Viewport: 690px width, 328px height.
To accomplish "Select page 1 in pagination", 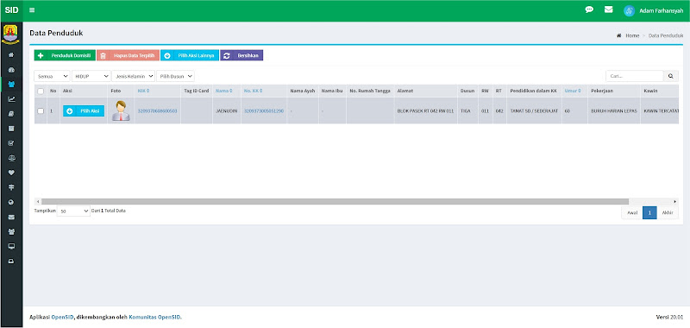I will (x=649, y=212).
